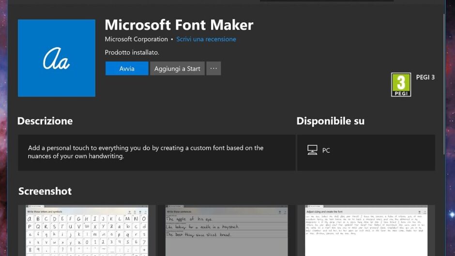Screen dimensions: 455x256
Task: Click the PC monitor icon
Action: (x=312, y=150)
